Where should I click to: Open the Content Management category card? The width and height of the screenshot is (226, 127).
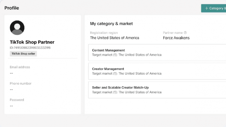(x=157, y=53)
